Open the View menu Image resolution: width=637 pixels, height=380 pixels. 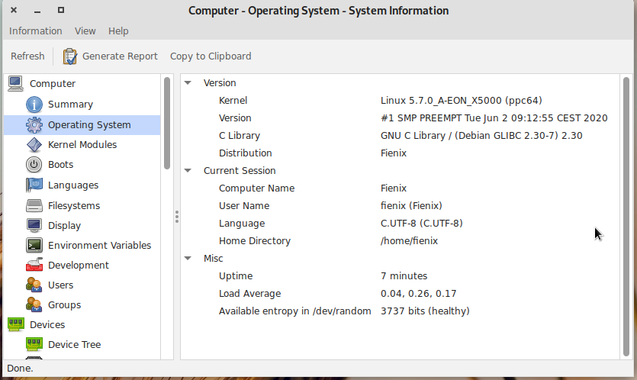pos(85,31)
